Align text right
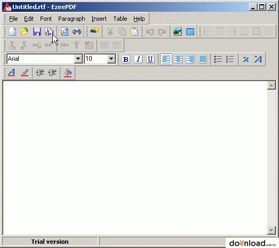Image resolution: width=279 pixels, height=248 pixels. pos(190,59)
